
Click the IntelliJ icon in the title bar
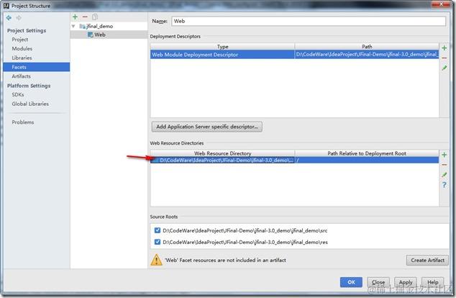tap(6, 6)
